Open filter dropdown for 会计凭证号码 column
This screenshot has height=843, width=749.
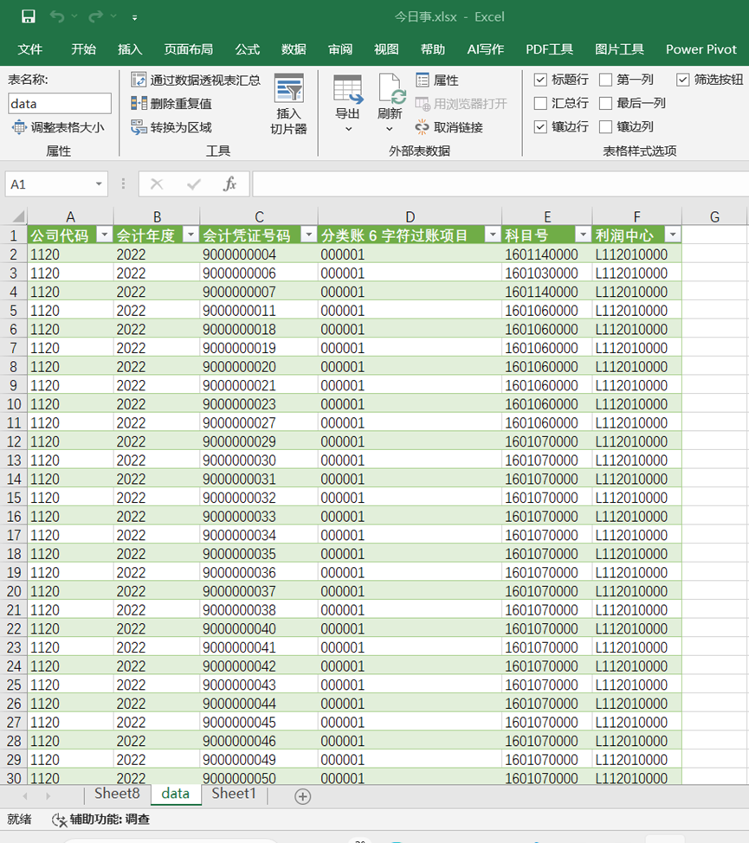tap(308, 235)
